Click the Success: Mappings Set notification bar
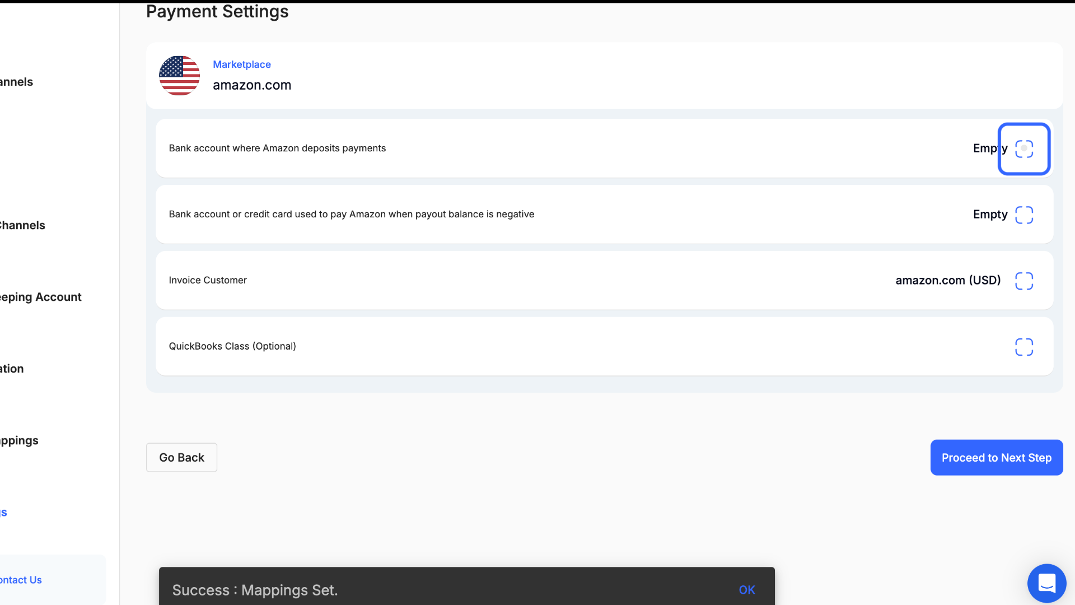 [x=467, y=586]
